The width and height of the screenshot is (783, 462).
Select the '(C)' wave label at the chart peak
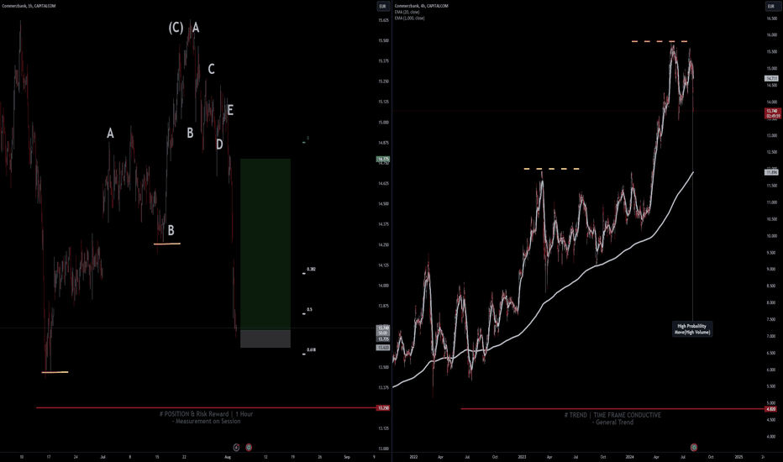(x=176, y=28)
